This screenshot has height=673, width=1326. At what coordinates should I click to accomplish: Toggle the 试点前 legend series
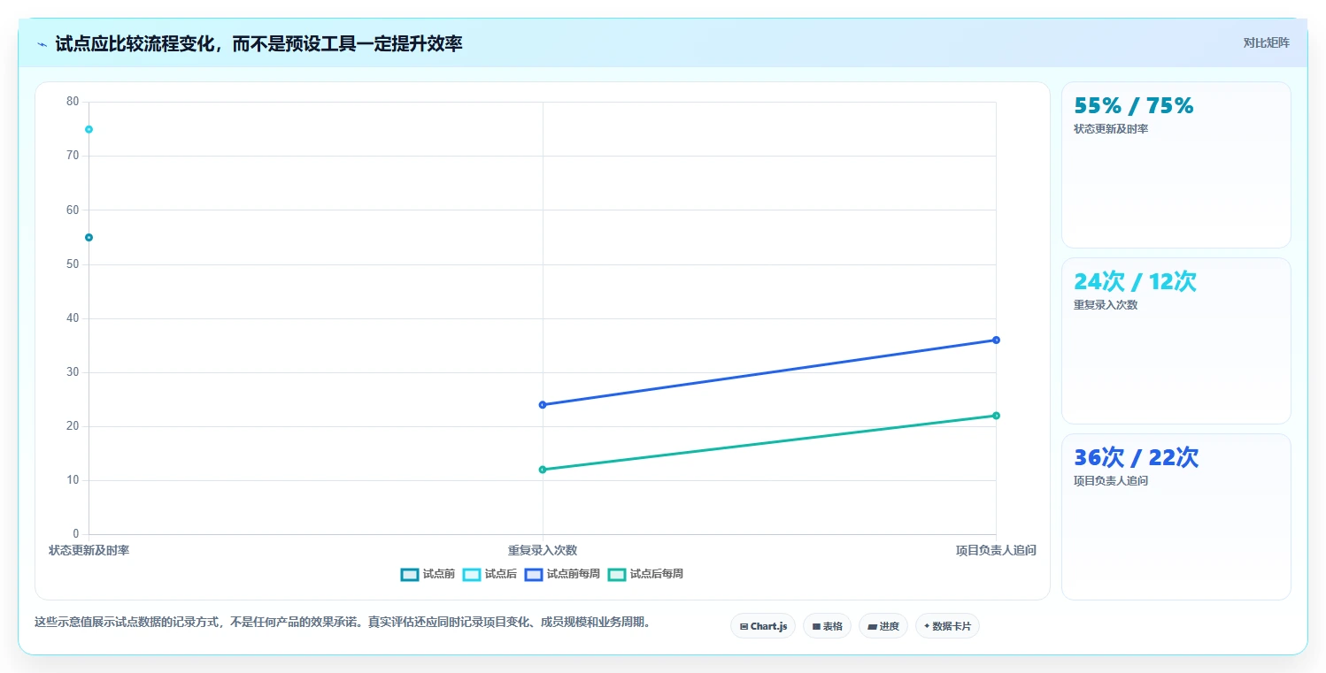(x=428, y=574)
